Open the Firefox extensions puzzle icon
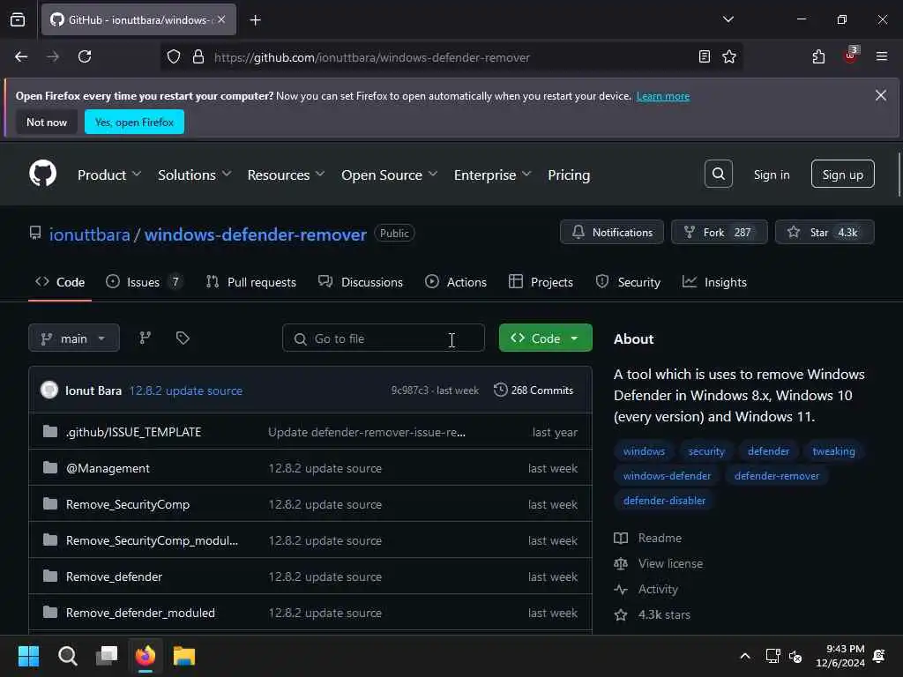903x677 pixels. [x=818, y=56]
